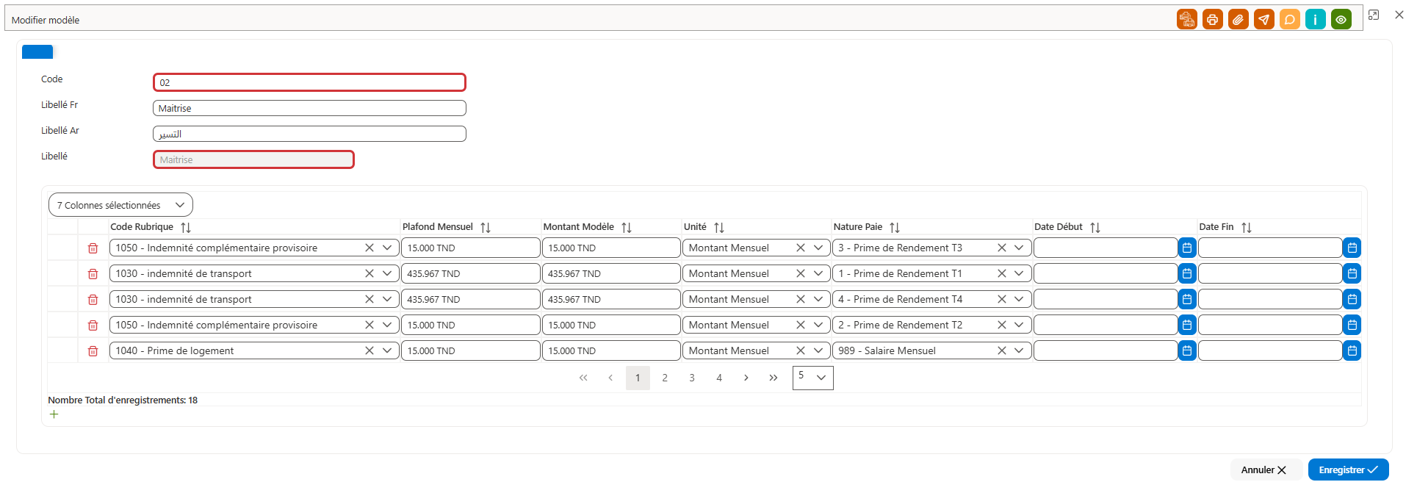Select page 1 in pagination
Screen dimensions: 1406x482
638,378
